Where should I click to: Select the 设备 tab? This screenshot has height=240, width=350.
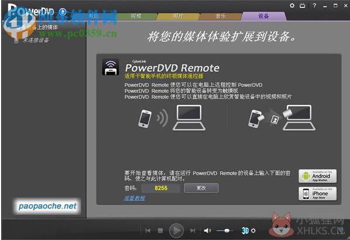click(264, 16)
